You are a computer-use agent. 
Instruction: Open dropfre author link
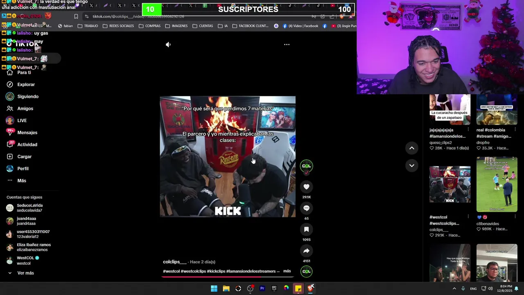click(x=483, y=143)
